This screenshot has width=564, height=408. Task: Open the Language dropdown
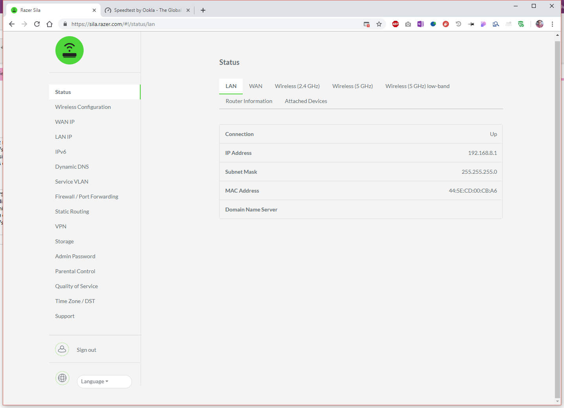[x=104, y=381]
